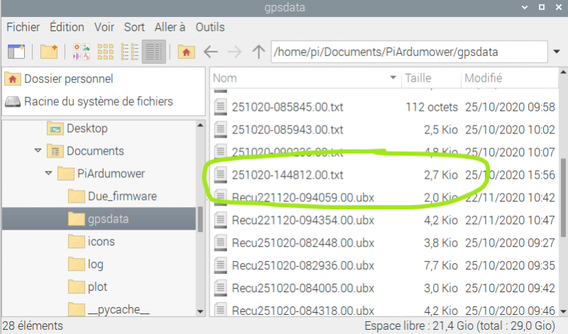Go up to parent folder
This screenshot has height=334, width=568.
[258, 52]
